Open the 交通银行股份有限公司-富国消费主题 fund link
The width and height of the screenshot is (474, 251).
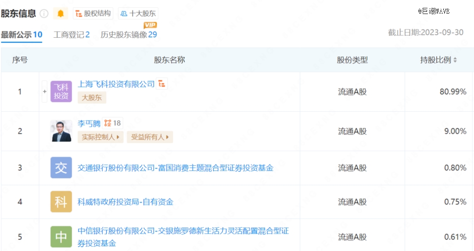175,168
